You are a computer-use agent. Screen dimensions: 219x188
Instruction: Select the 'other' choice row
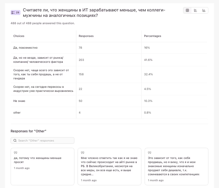click(x=17, y=112)
